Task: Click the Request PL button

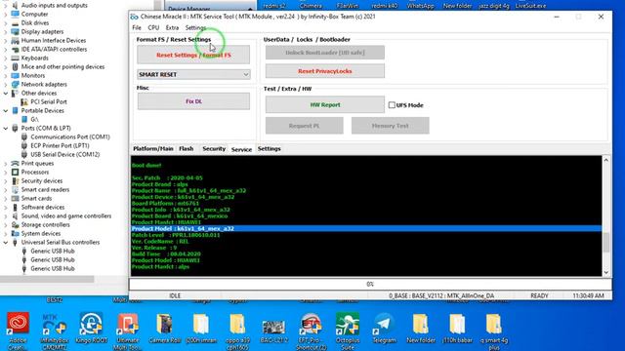Action: pyautogui.click(x=305, y=126)
